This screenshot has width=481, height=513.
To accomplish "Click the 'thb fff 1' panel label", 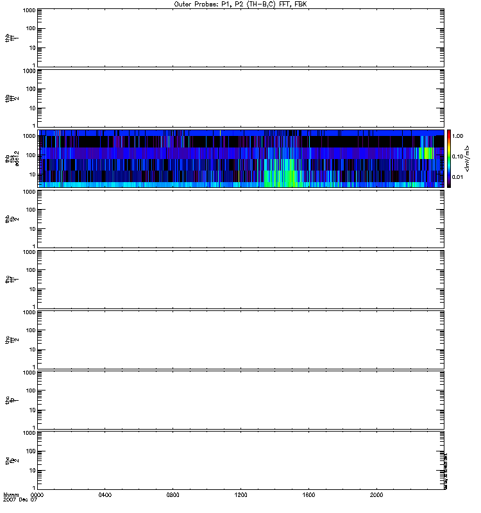I will pyautogui.click(x=12, y=38).
